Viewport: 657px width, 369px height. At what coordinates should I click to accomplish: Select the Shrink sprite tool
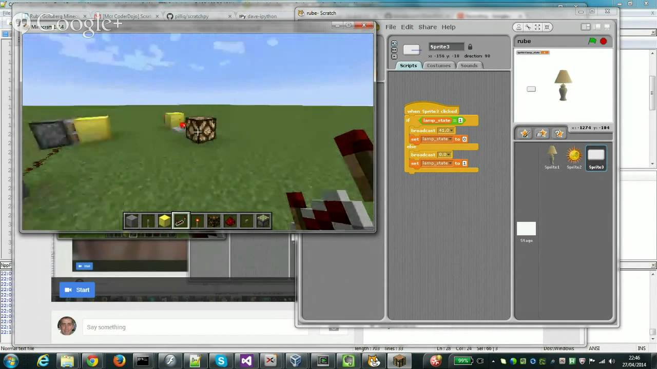547,27
